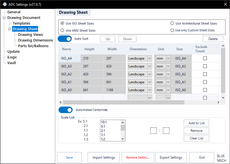
Task: Check Exclude Count for ISO_A3 row
Action: [x=205, y=66]
